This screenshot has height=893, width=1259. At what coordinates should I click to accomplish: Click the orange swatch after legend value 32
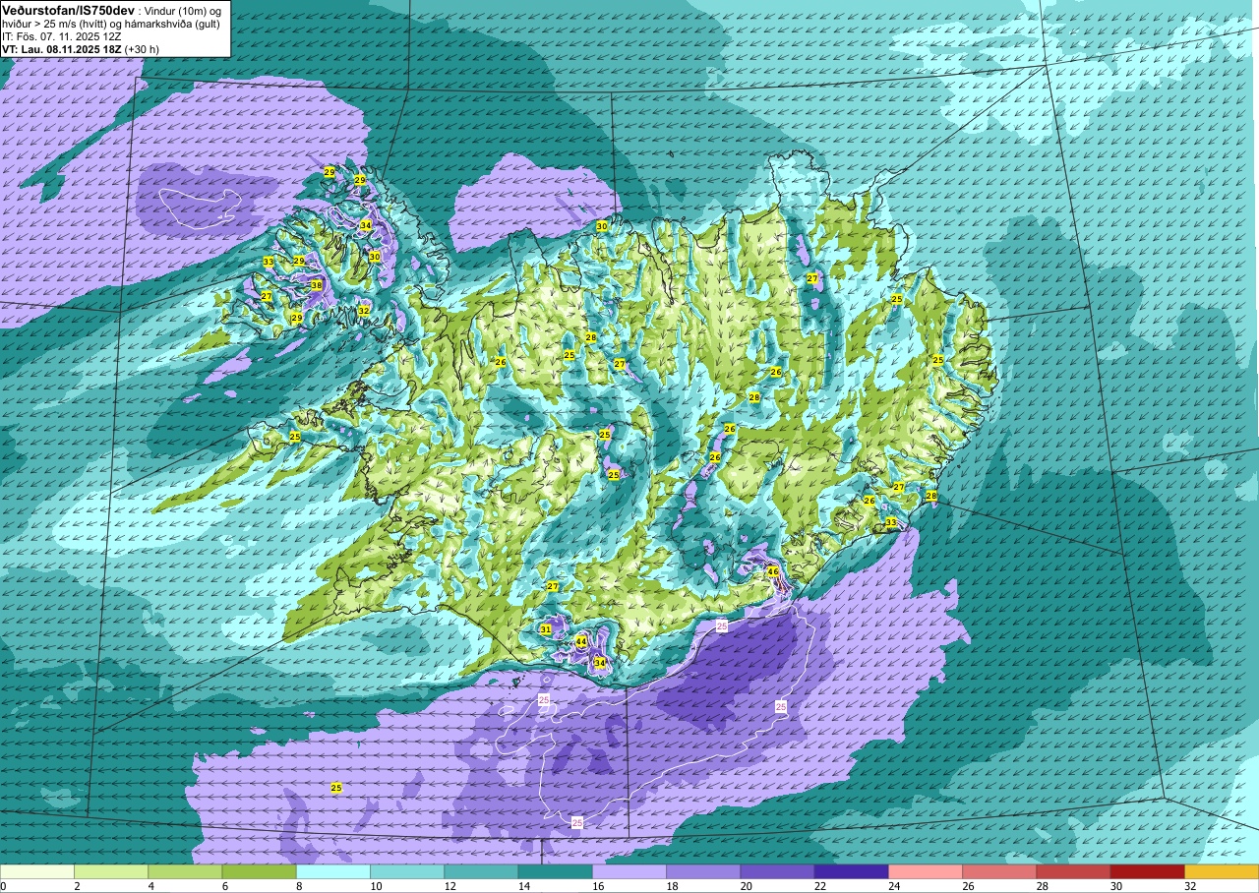coord(1222,871)
